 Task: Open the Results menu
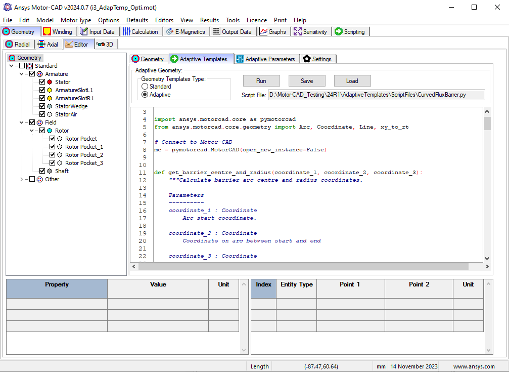click(x=209, y=20)
